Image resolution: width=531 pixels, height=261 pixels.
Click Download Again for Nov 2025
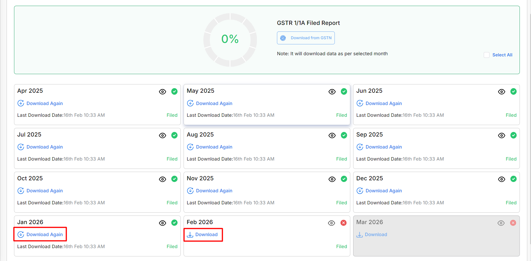coord(214,191)
